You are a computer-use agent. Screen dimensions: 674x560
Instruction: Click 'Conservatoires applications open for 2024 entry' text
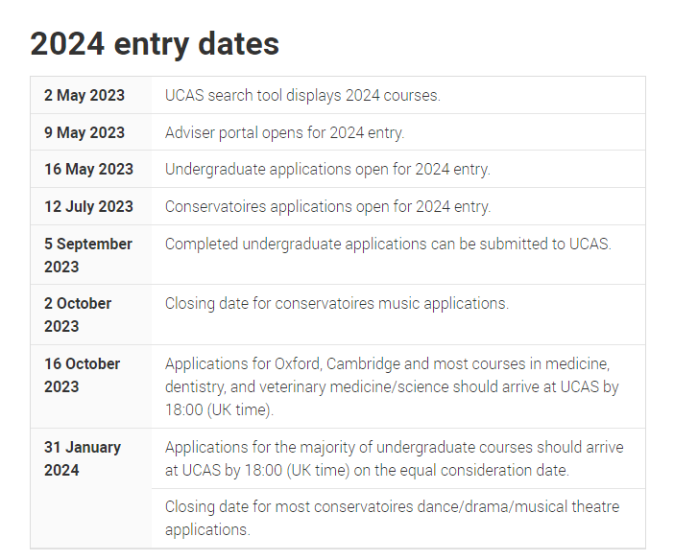pyautogui.click(x=327, y=206)
